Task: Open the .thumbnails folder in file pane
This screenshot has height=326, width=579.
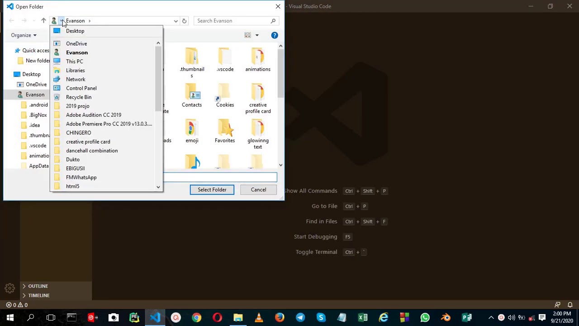Action: point(192,63)
